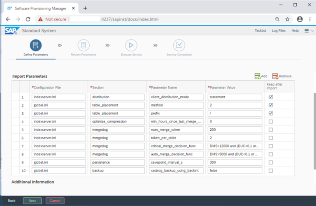Image resolution: width=316 pixels, height=206 pixels.
Task: Bookmark this page with the star icon
Action: click(x=287, y=19)
